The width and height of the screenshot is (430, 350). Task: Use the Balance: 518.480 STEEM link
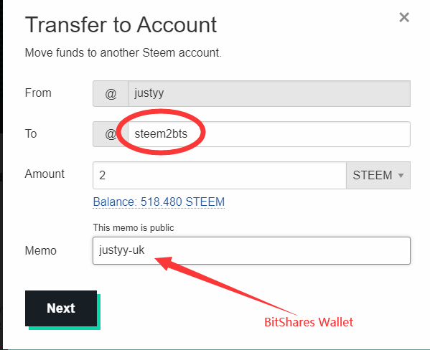click(159, 202)
